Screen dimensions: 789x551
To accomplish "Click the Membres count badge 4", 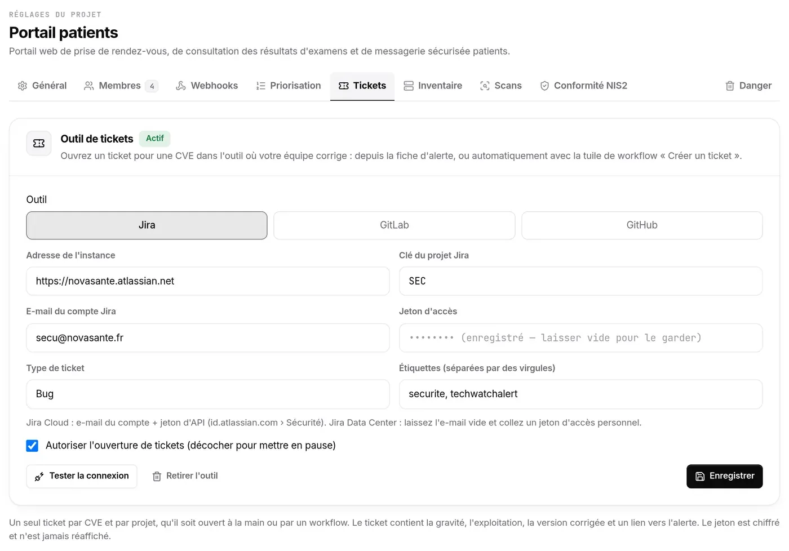I will point(152,86).
